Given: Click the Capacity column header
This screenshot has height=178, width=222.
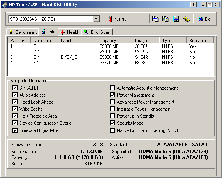Looking at the screenshot, I should (x=115, y=41).
